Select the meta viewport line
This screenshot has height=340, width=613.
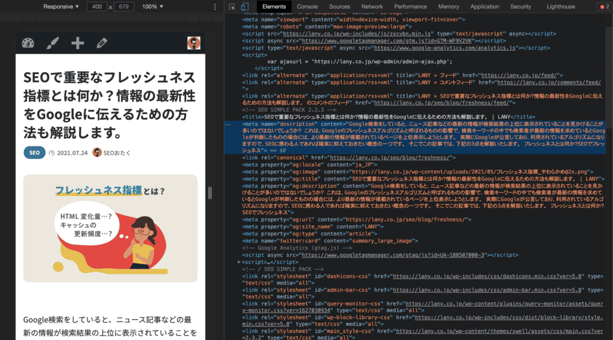tap(353, 20)
